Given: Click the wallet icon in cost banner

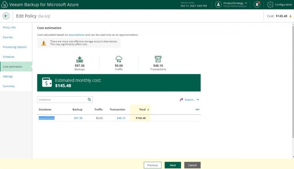Looking at the screenshot, I should tap(47, 82).
